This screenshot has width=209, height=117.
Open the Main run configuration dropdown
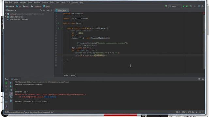click(175, 6)
